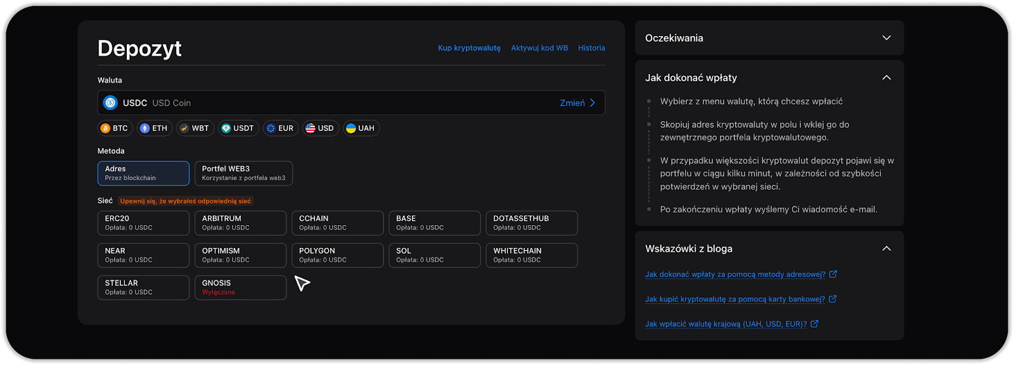Select the USD flag chip

pyautogui.click(x=320, y=128)
